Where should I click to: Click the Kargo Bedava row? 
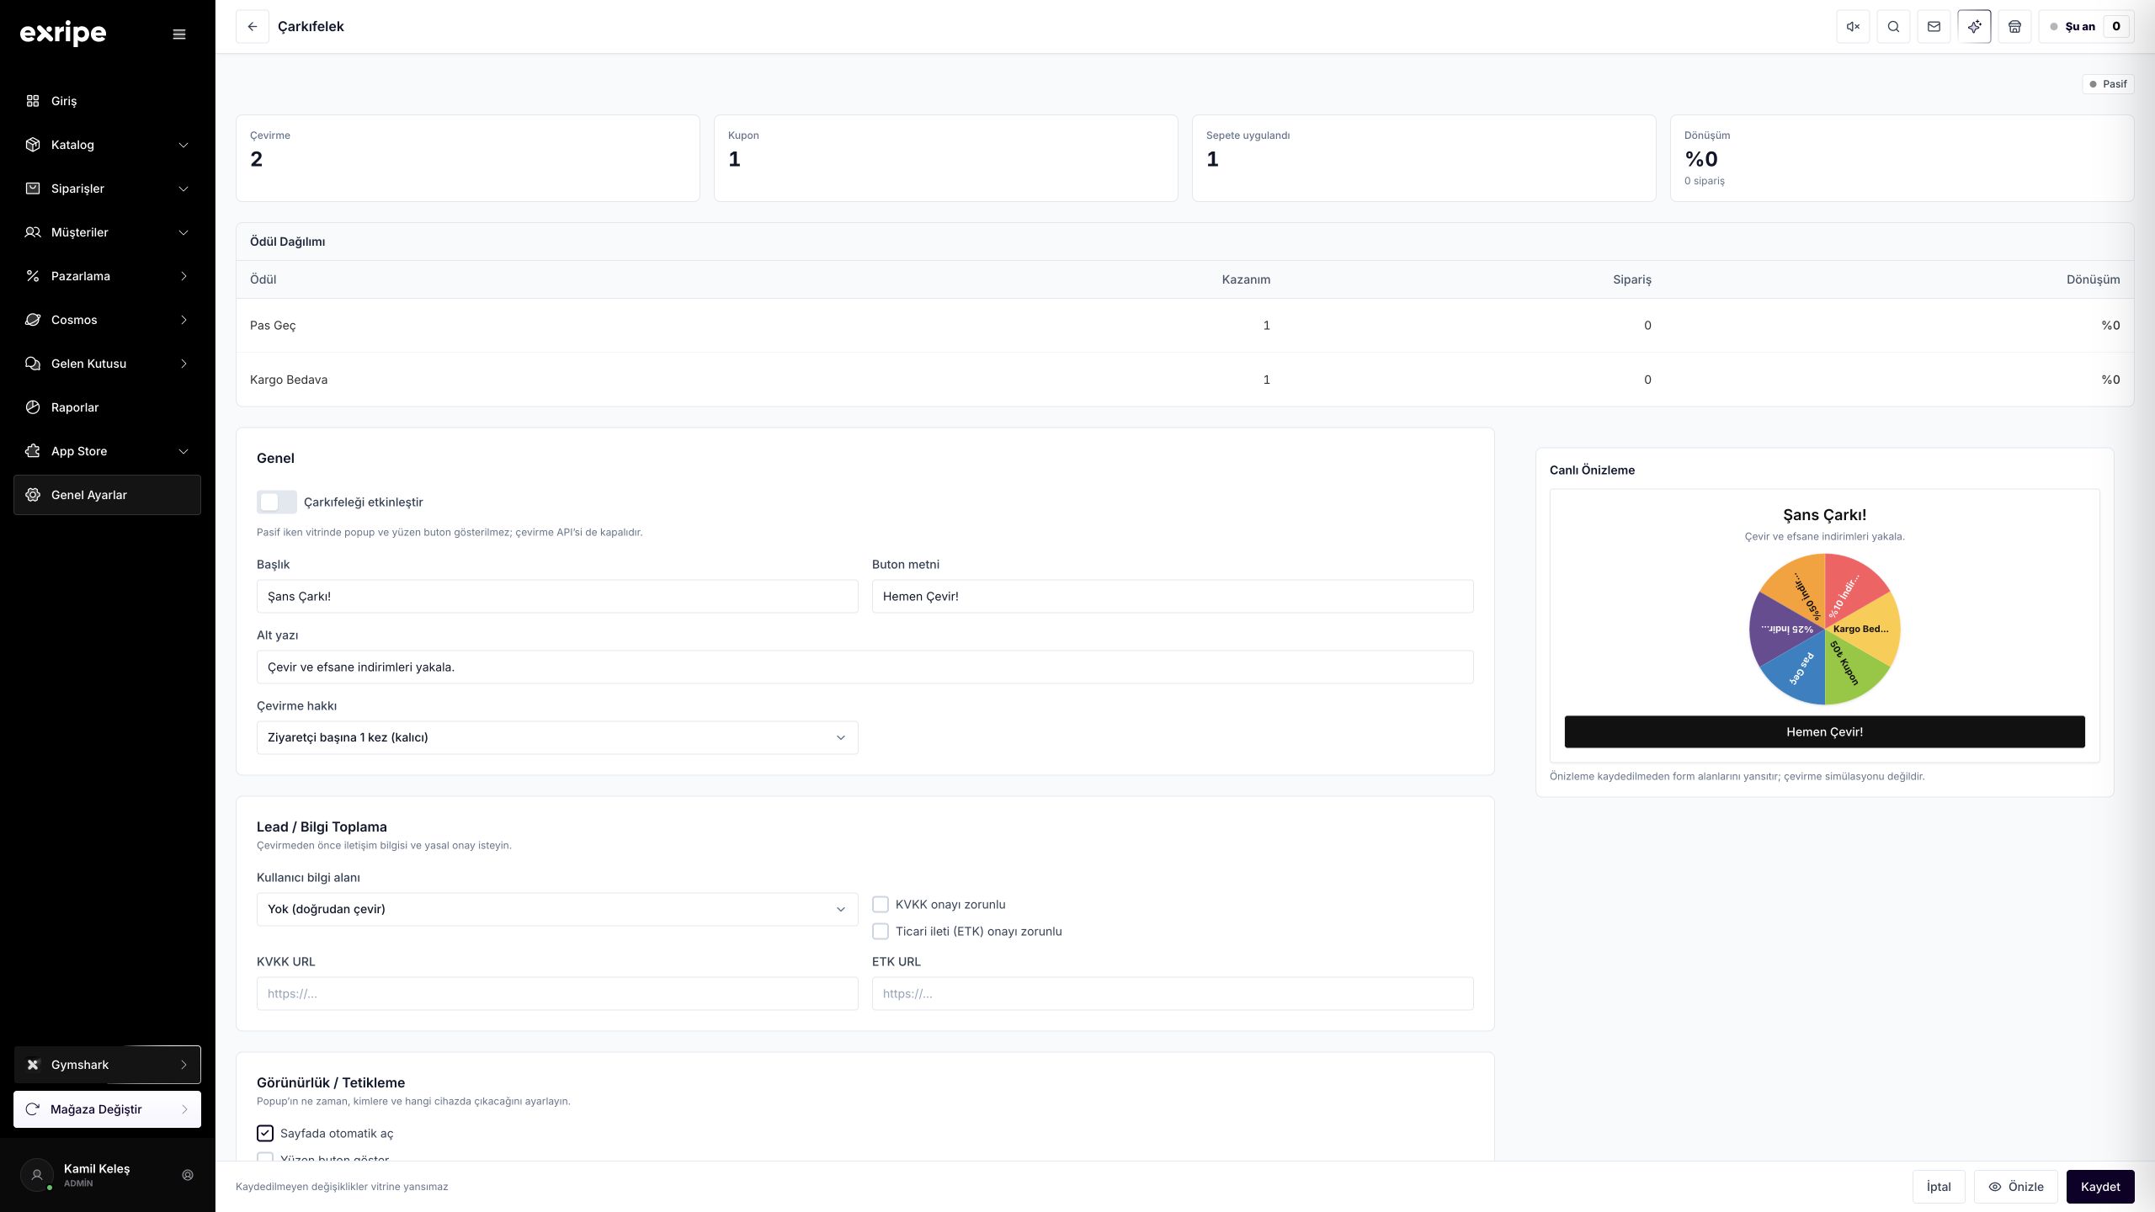(x=1184, y=380)
